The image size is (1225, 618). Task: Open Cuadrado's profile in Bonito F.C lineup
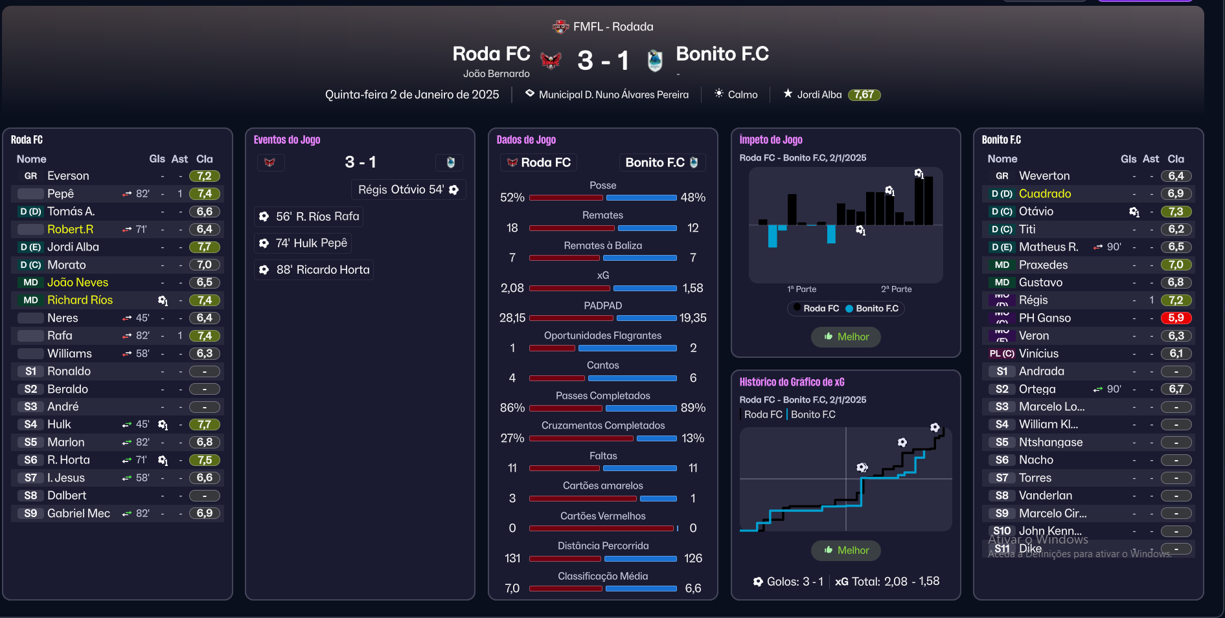pos(1044,193)
